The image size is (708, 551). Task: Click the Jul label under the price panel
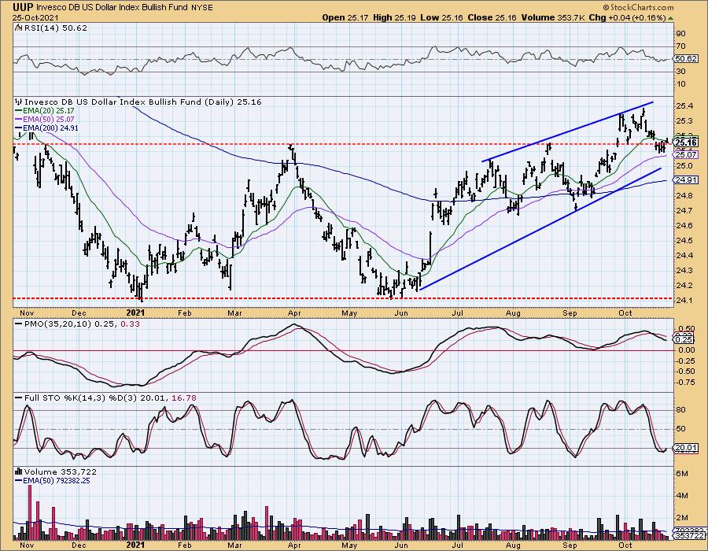pos(458,312)
